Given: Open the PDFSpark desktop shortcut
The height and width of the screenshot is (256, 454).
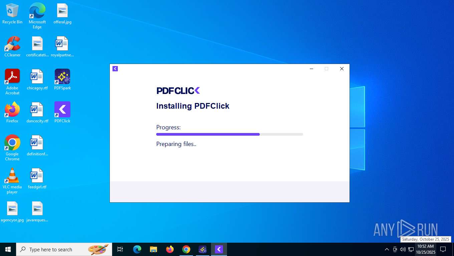Looking at the screenshot, I should tap(62, 80).
